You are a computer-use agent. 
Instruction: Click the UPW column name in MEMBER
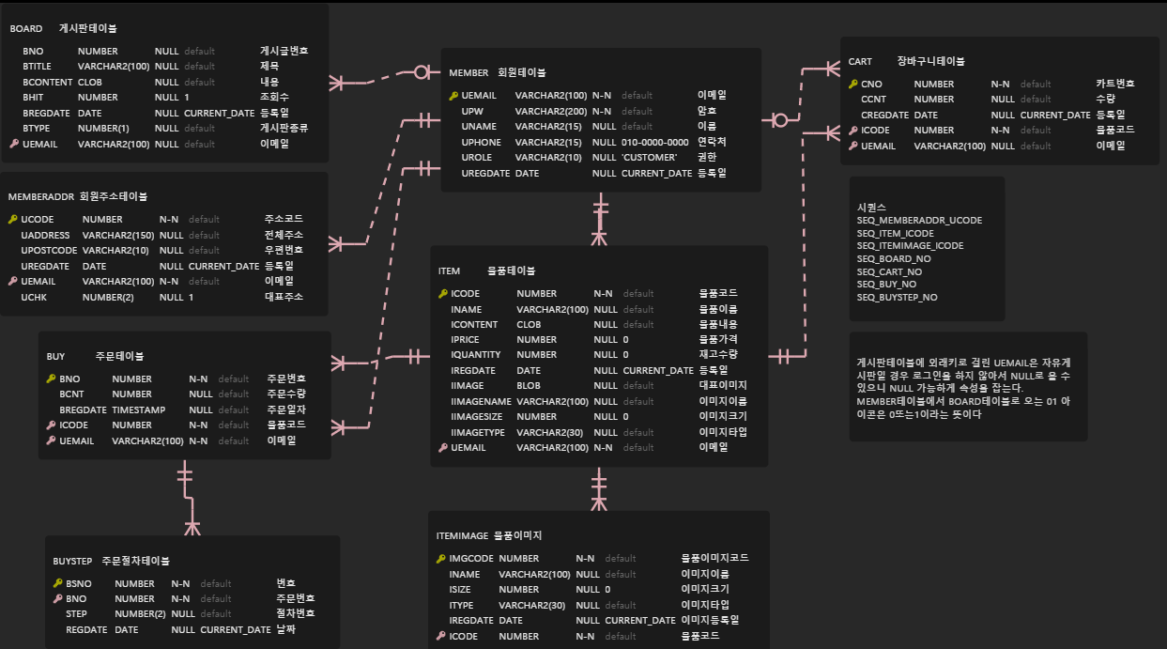(472, 111)
